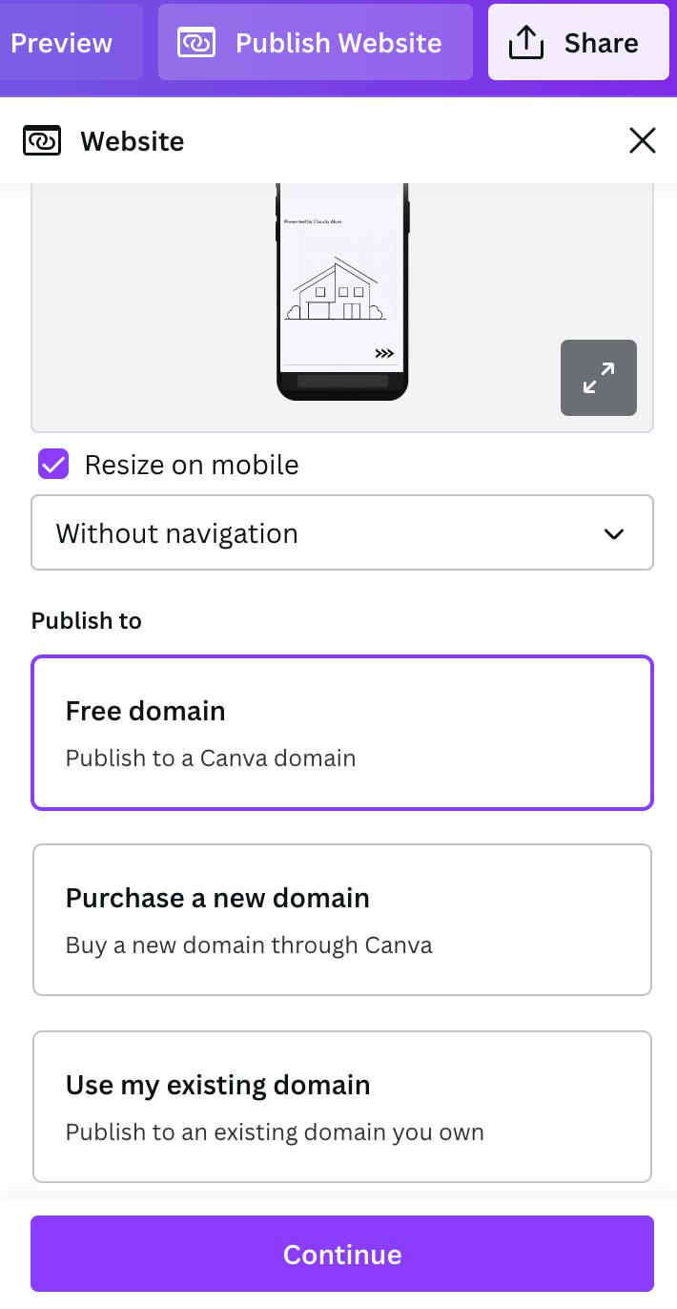Click the triple-arrow next icon in preview
Viewport: 677px width, 1309px height.
(x=384, y=354)
